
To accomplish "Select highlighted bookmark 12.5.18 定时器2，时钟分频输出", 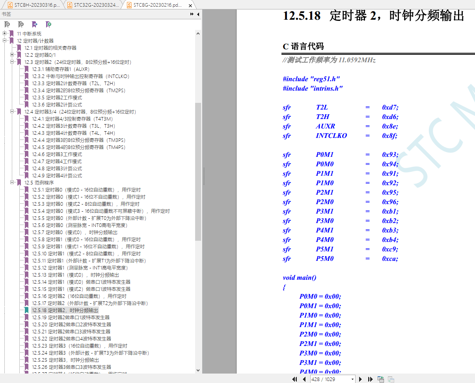I will pyautogui.click(x=65, y=310).
